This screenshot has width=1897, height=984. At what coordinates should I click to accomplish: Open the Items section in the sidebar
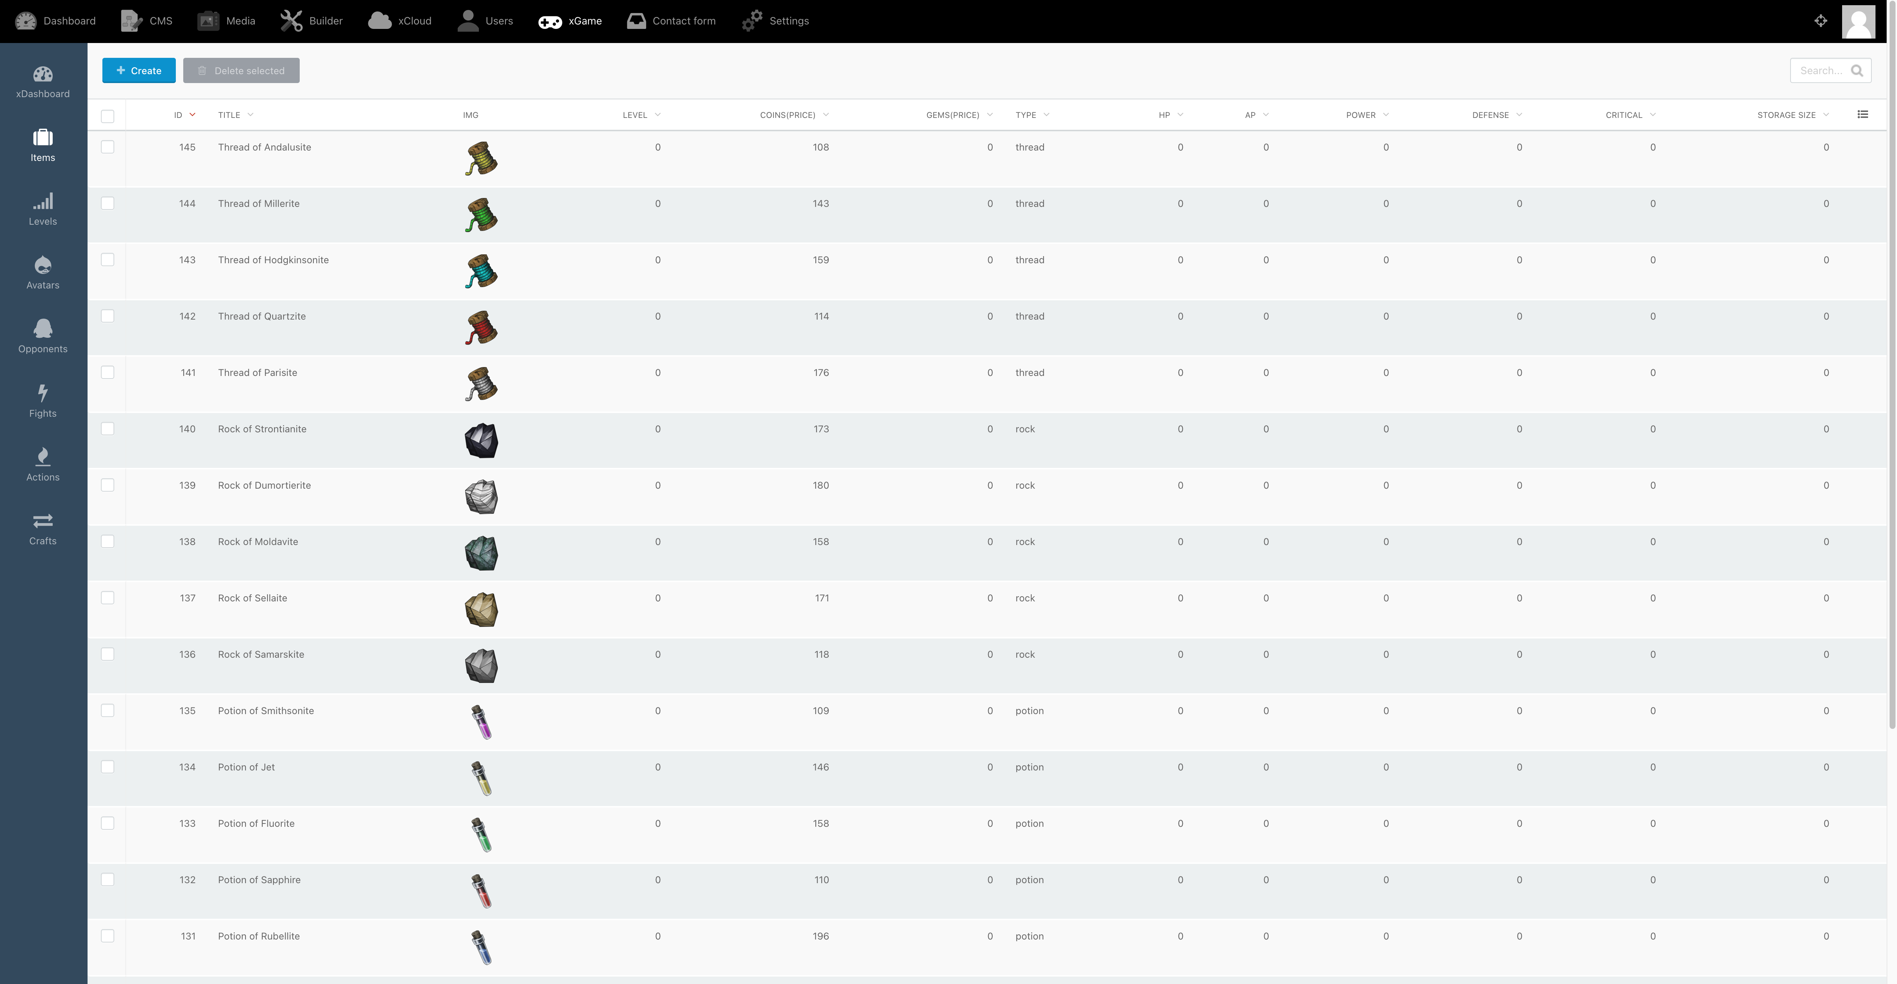[43, 145]
